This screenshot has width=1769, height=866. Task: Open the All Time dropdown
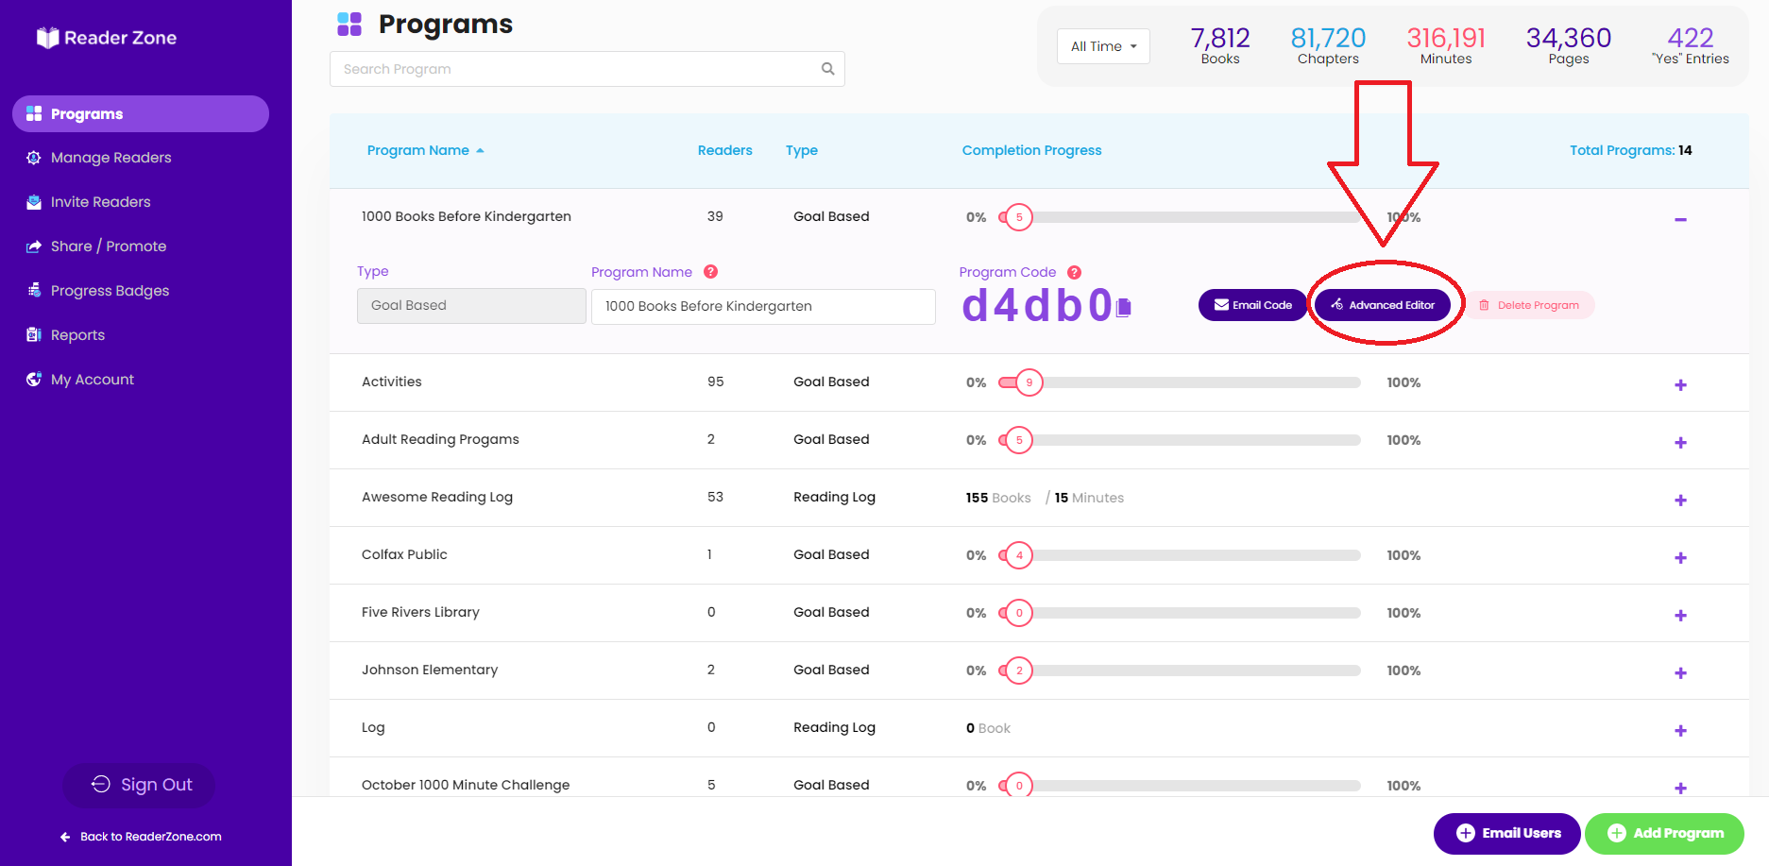pos(1103,46)
